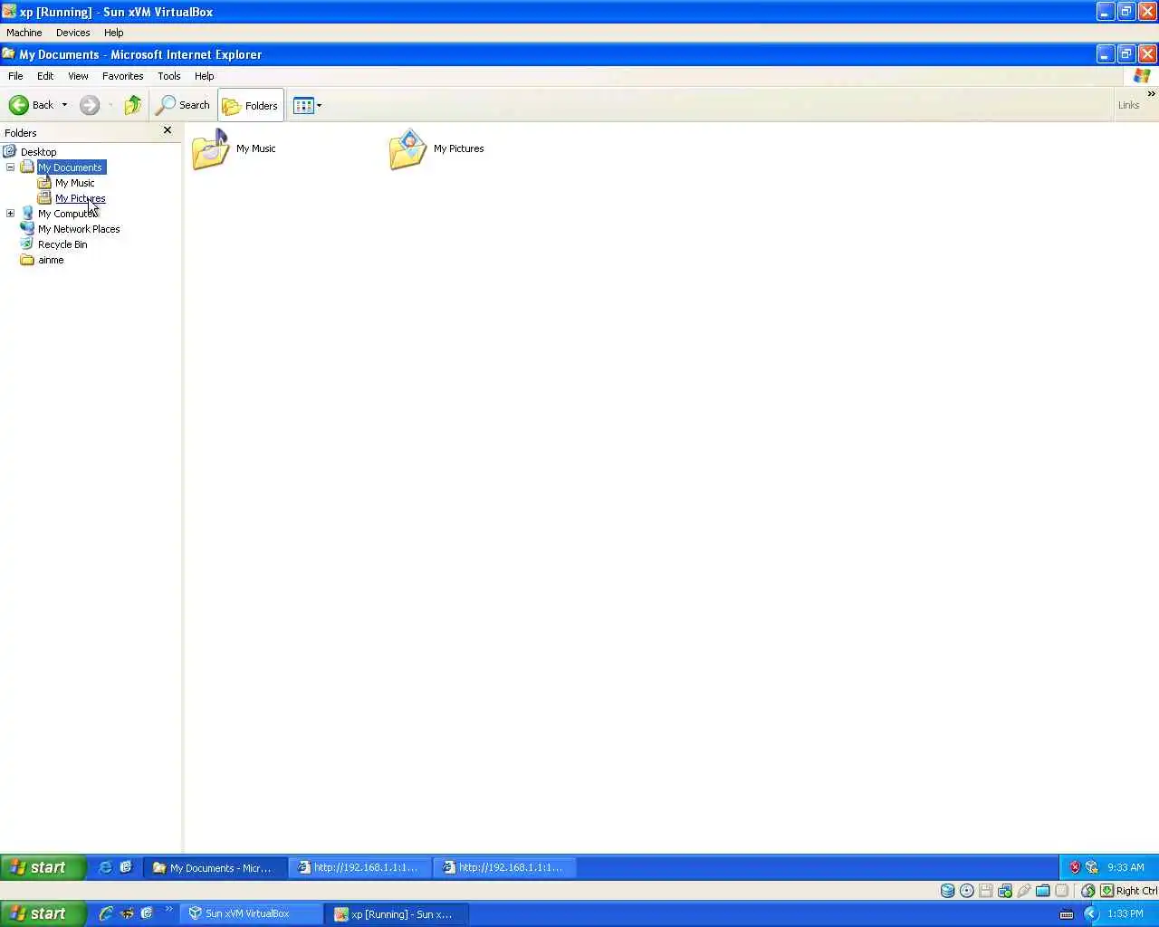The width and height of the screenshot is (1159, 927).
Task: Click the grayed-out Forward arrow button
Action: pyautogui.click(x=89, y=105)
